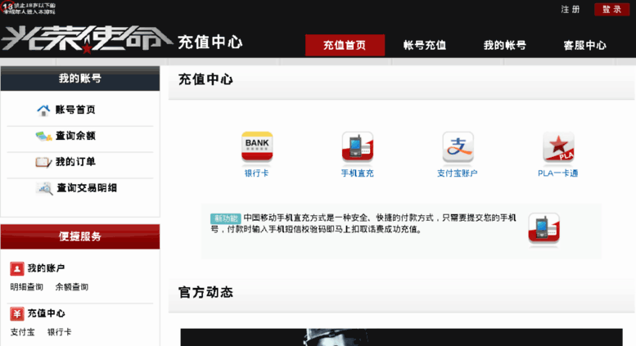Click the 官方动态 section heading
The image size is (636, 346).
click(205, 293)
